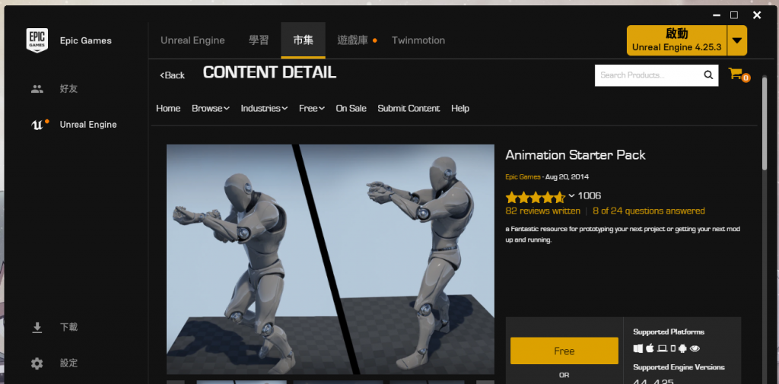Click the Supported Platforms label
This screenshot has height=384, width=779.
pos(669,332)
